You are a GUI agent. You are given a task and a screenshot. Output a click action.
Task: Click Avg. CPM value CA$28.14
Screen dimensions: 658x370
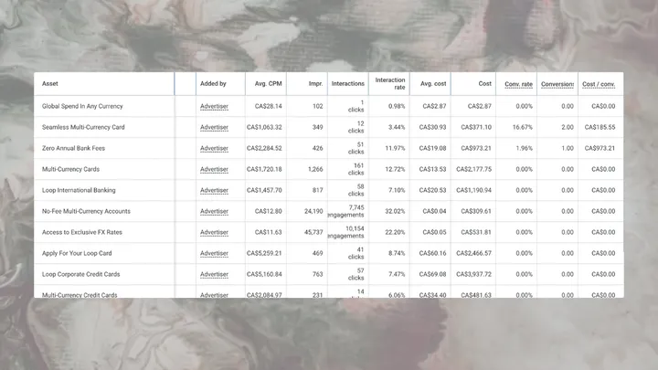268,106
